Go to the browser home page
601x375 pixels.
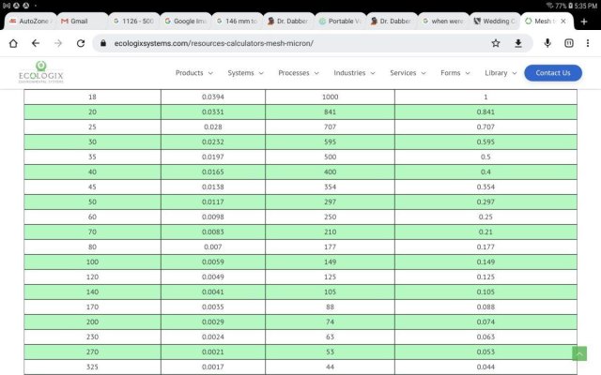(13, 43)
